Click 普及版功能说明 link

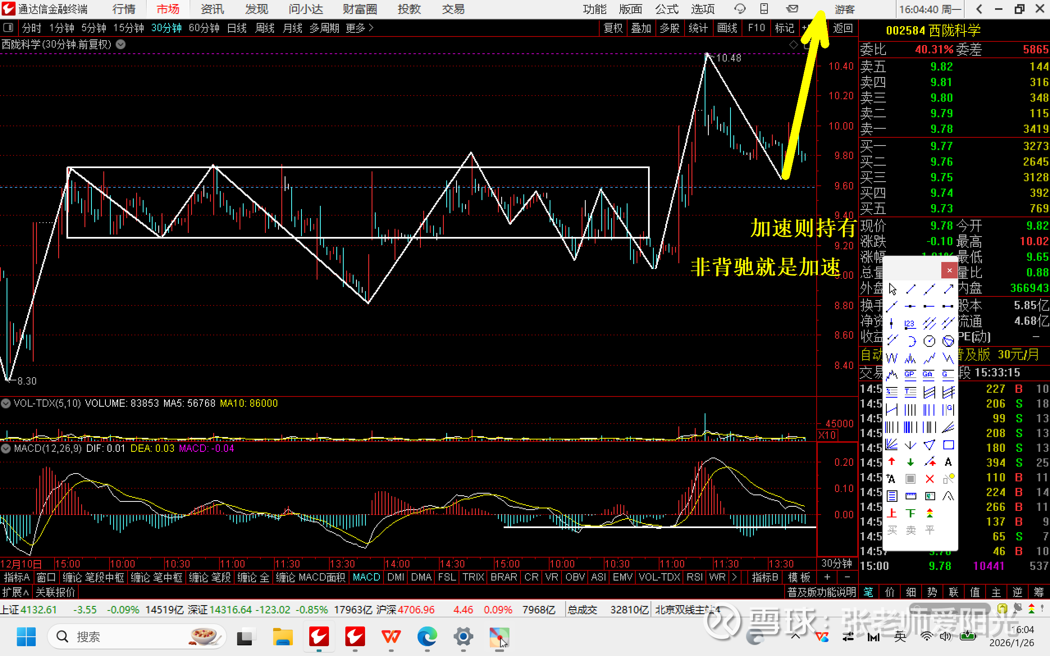click(x=822, y=592)
